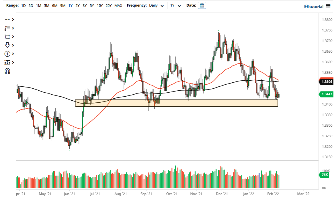Open the 1Y period dropdown
This screenshot has width=334, height=199.
tap(175, 5)
